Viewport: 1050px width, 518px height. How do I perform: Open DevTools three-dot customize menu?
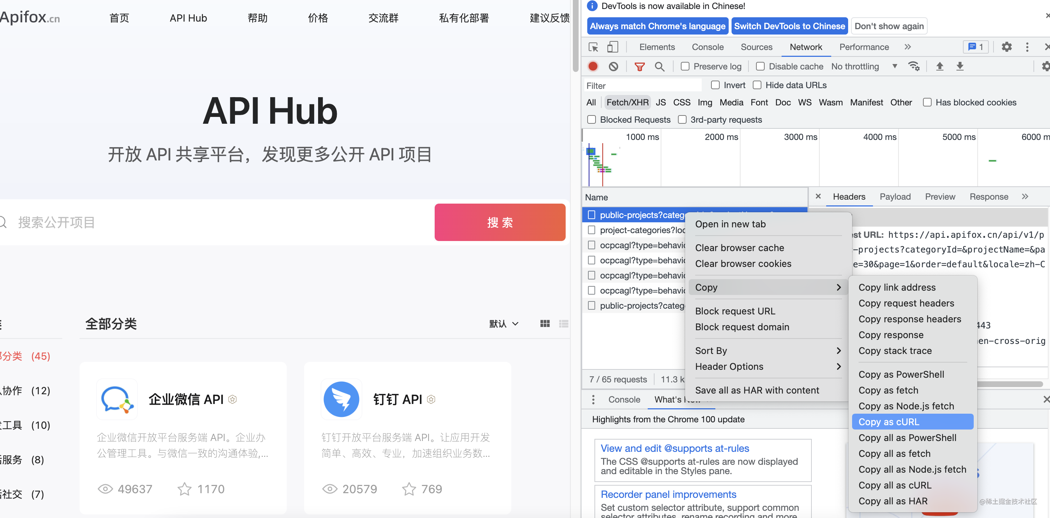point(1027,47)
